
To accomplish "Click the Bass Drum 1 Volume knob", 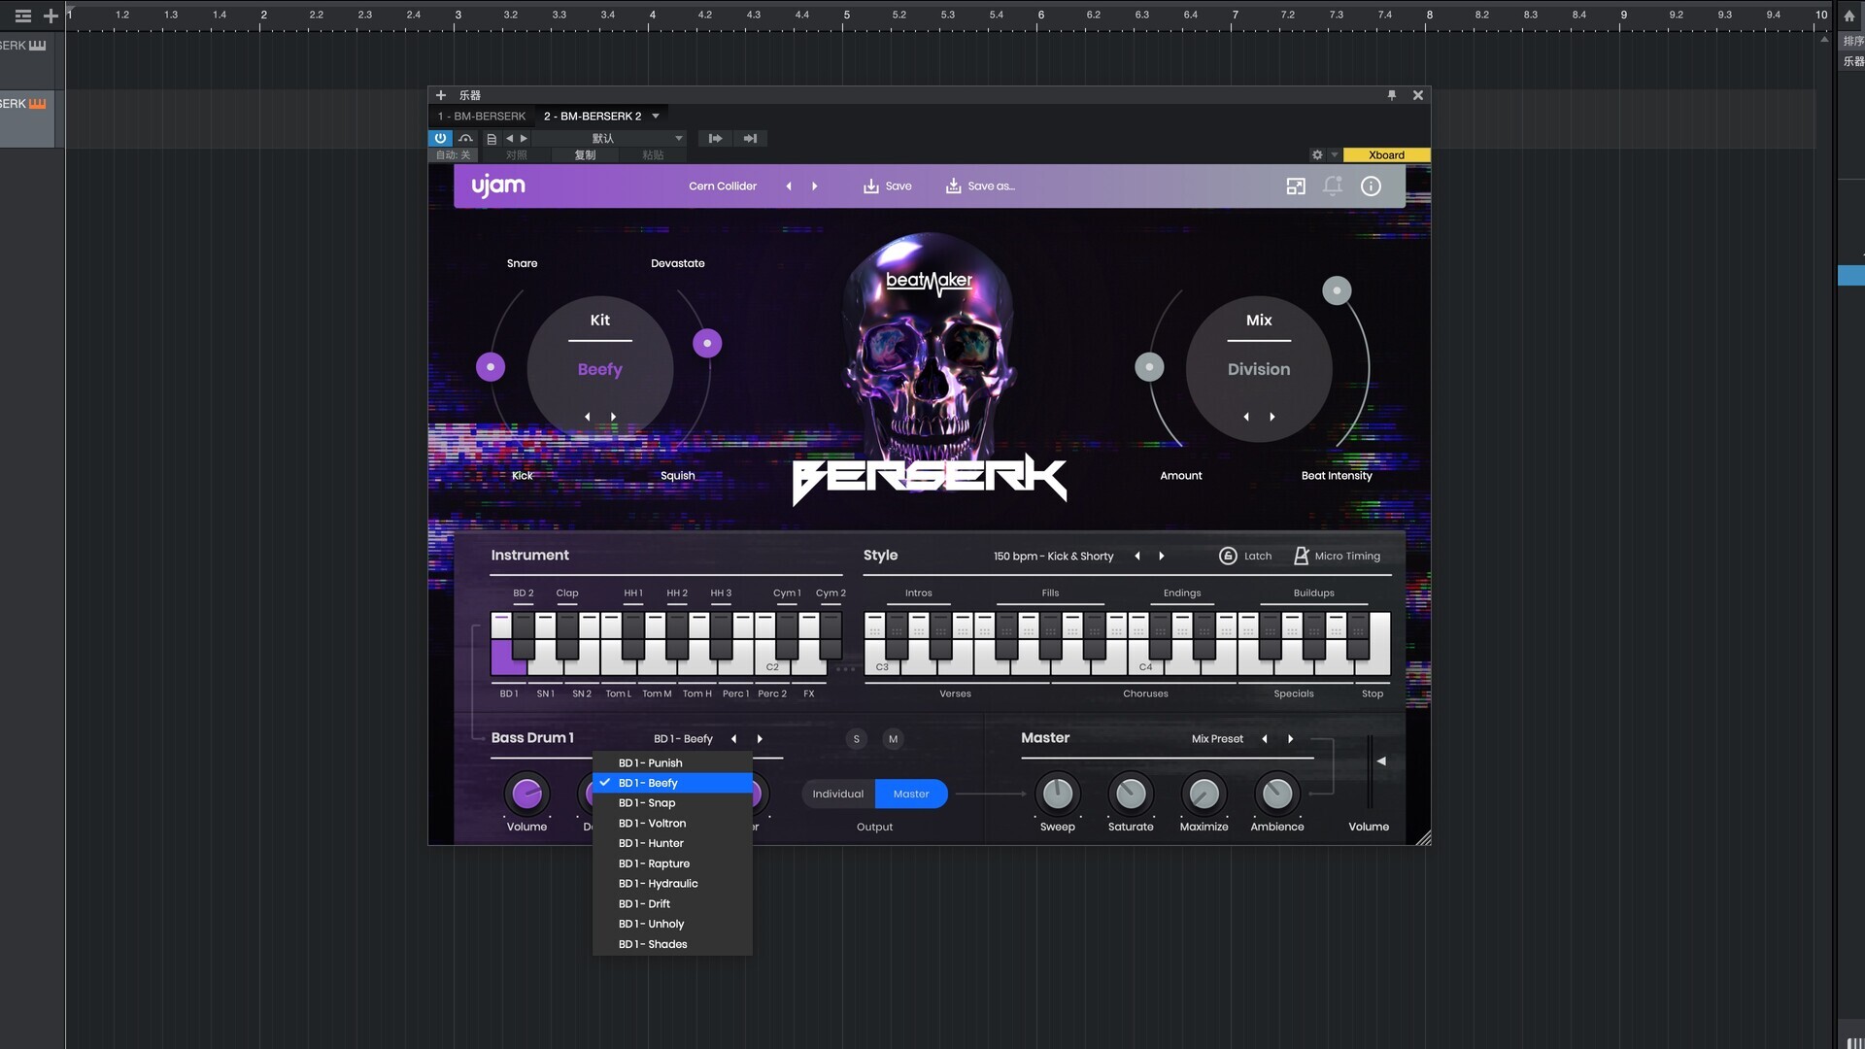I will point(526,794).
